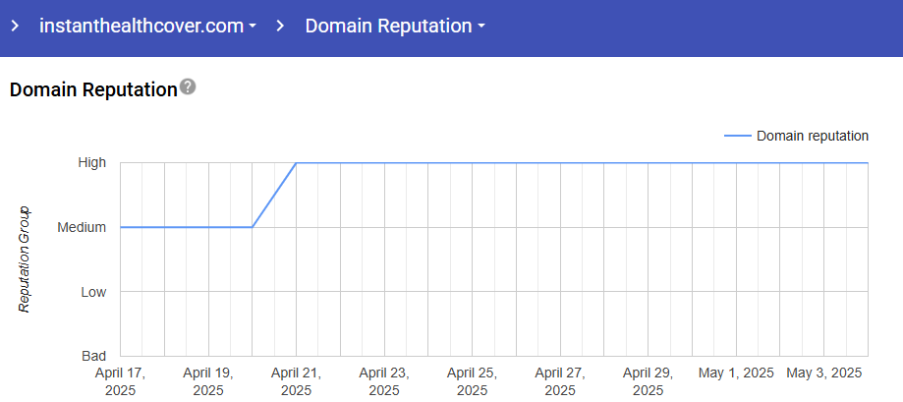Click the 'High' reputation axis label

(x=92, y=162)
